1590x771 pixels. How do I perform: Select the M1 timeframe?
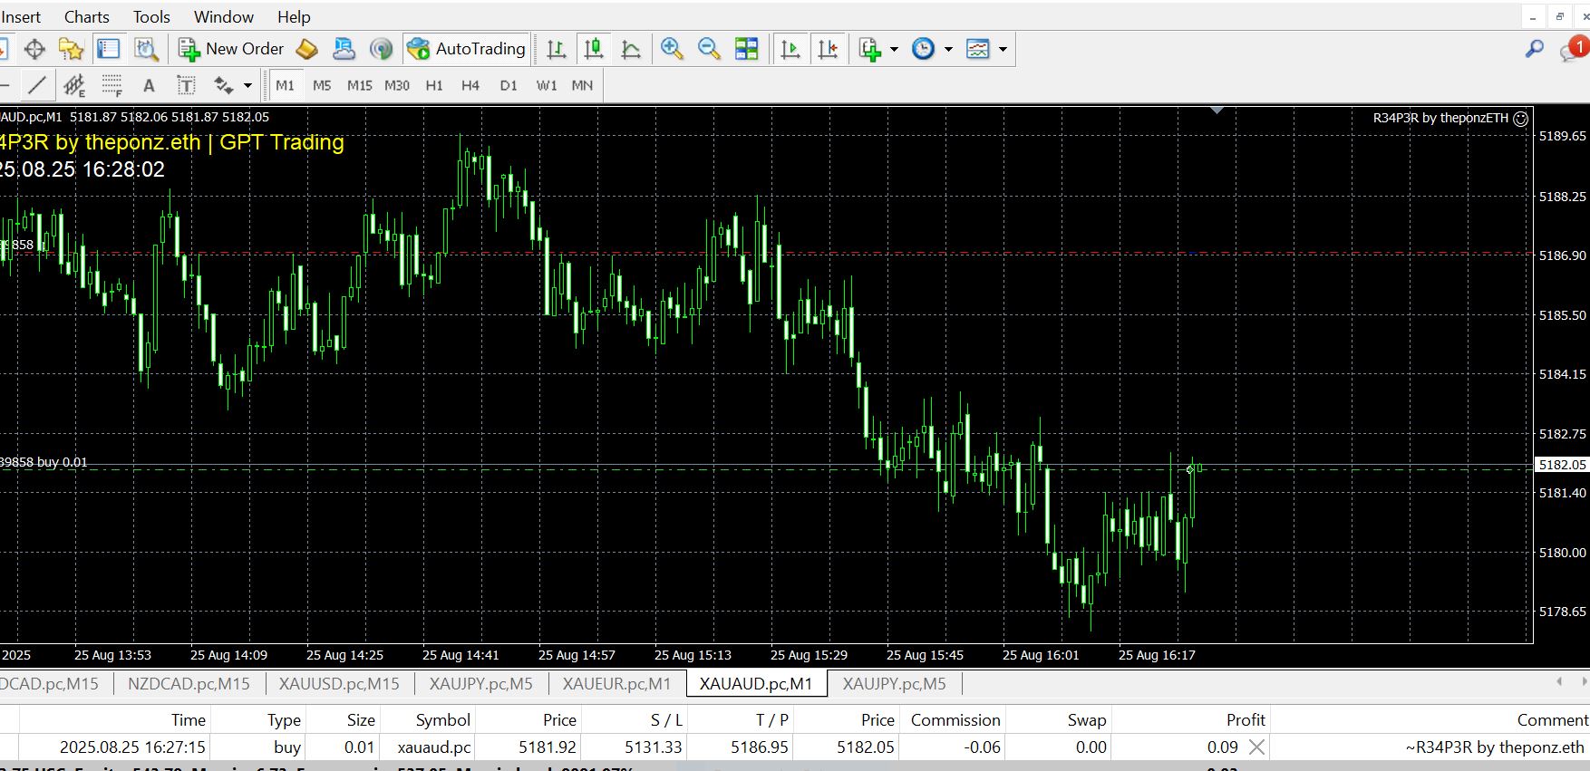(286, 85)
